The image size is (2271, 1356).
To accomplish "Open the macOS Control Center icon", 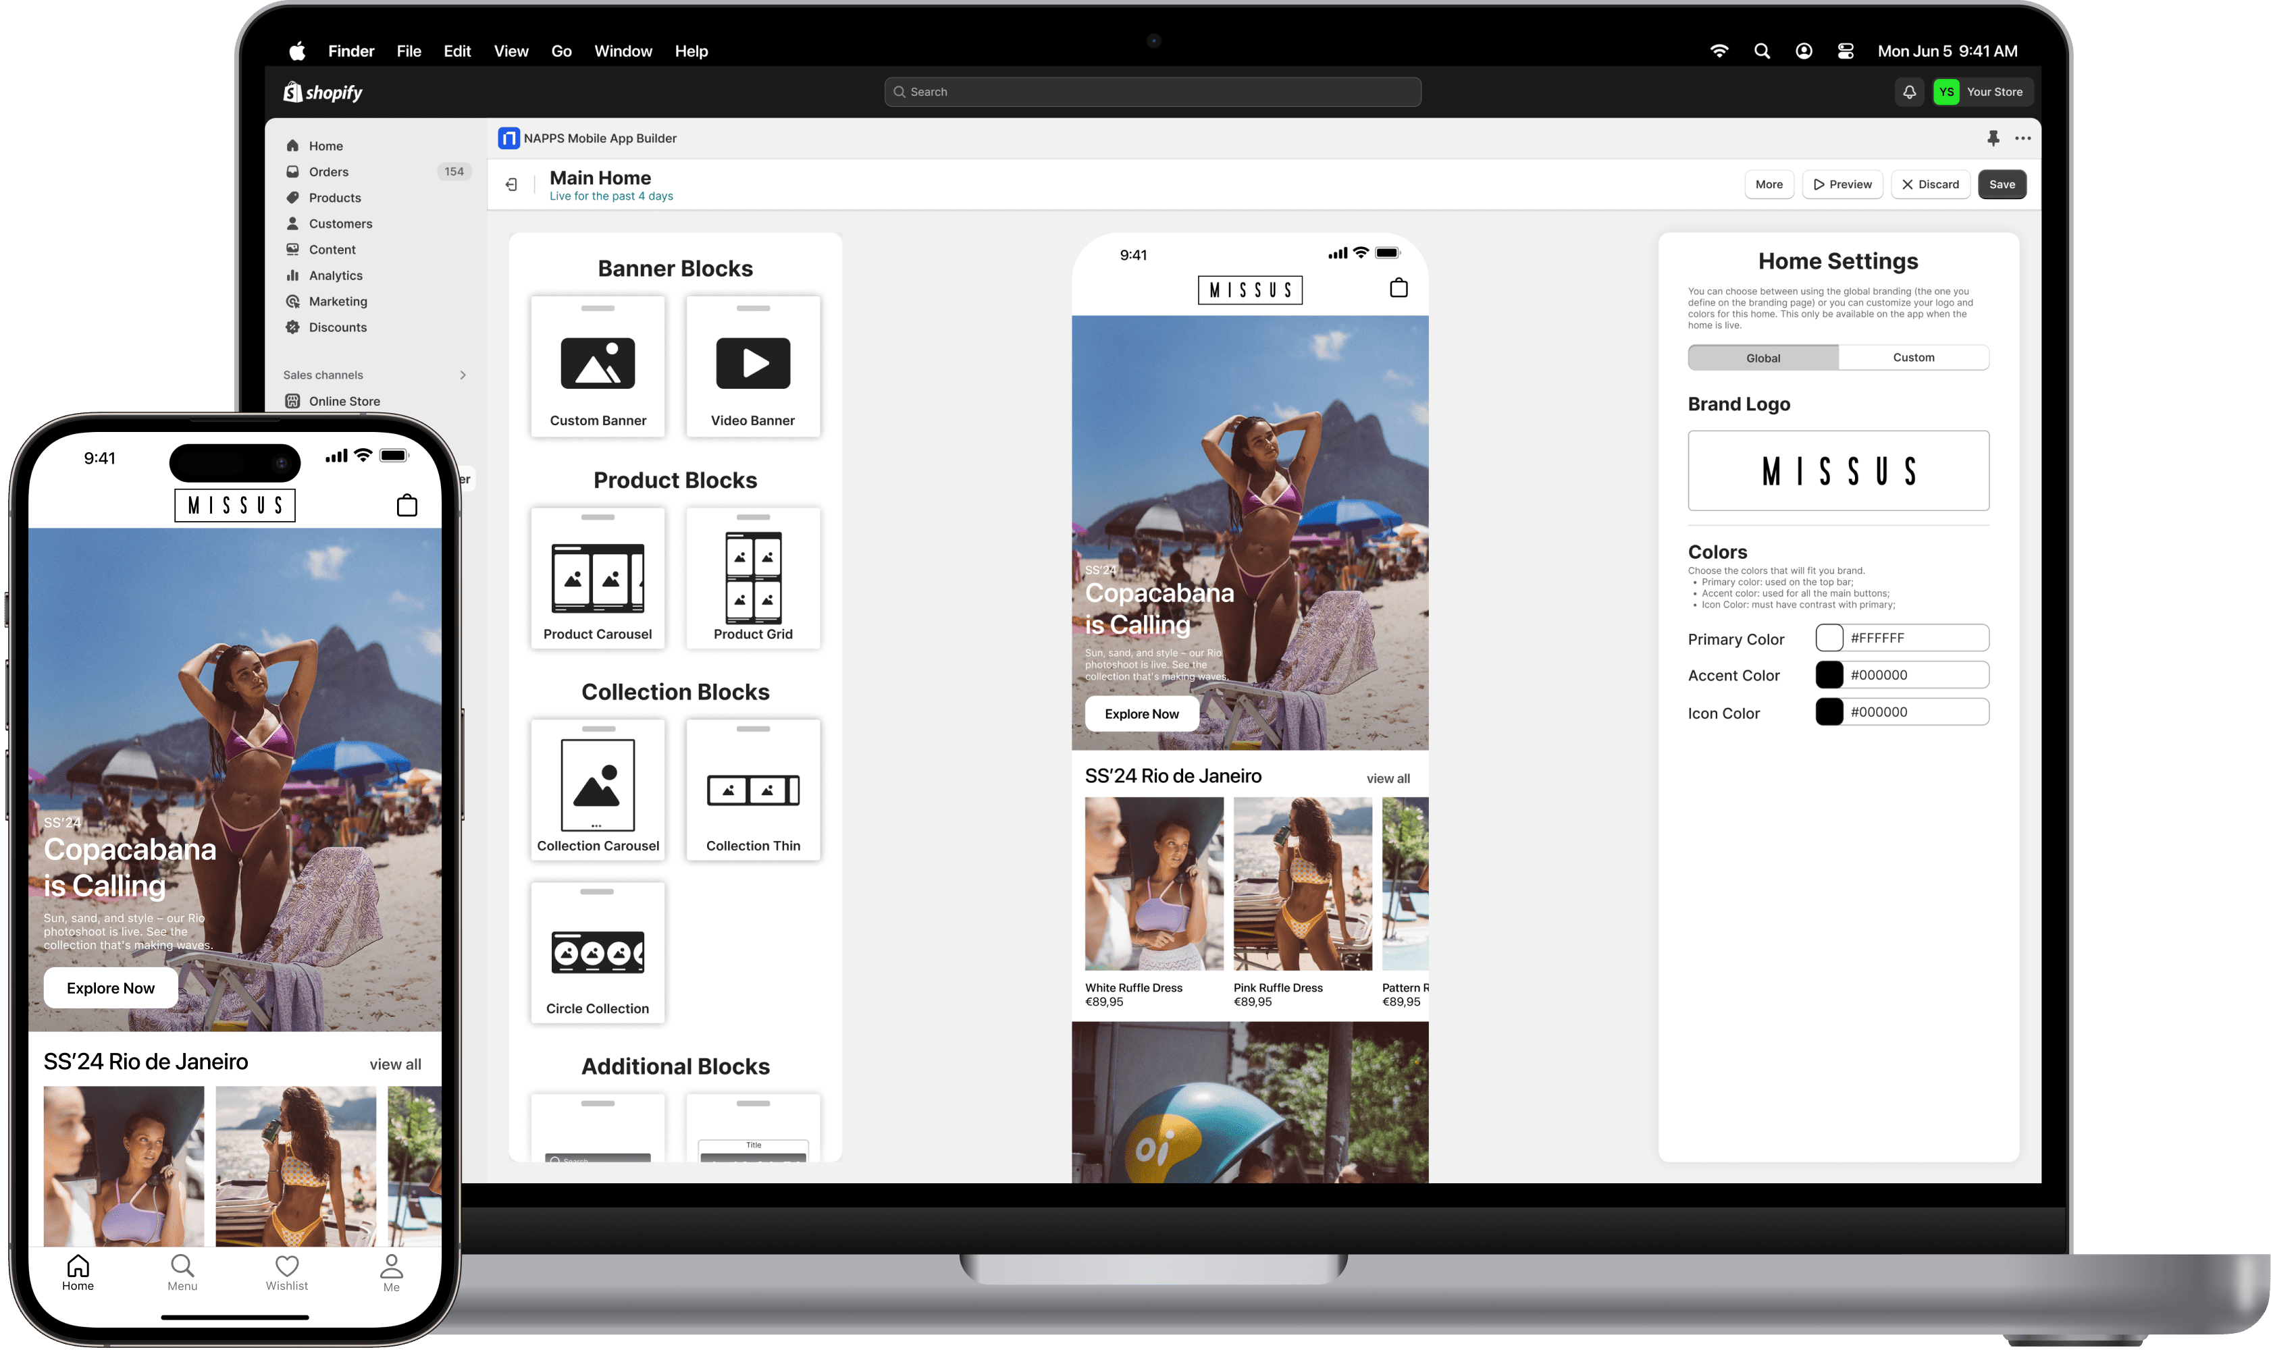I will tap(1845, 51).
